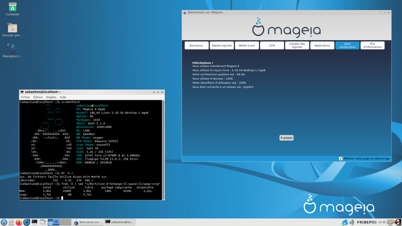
Task: Launch Firefox from the taskbar
Action: [19, 222]
